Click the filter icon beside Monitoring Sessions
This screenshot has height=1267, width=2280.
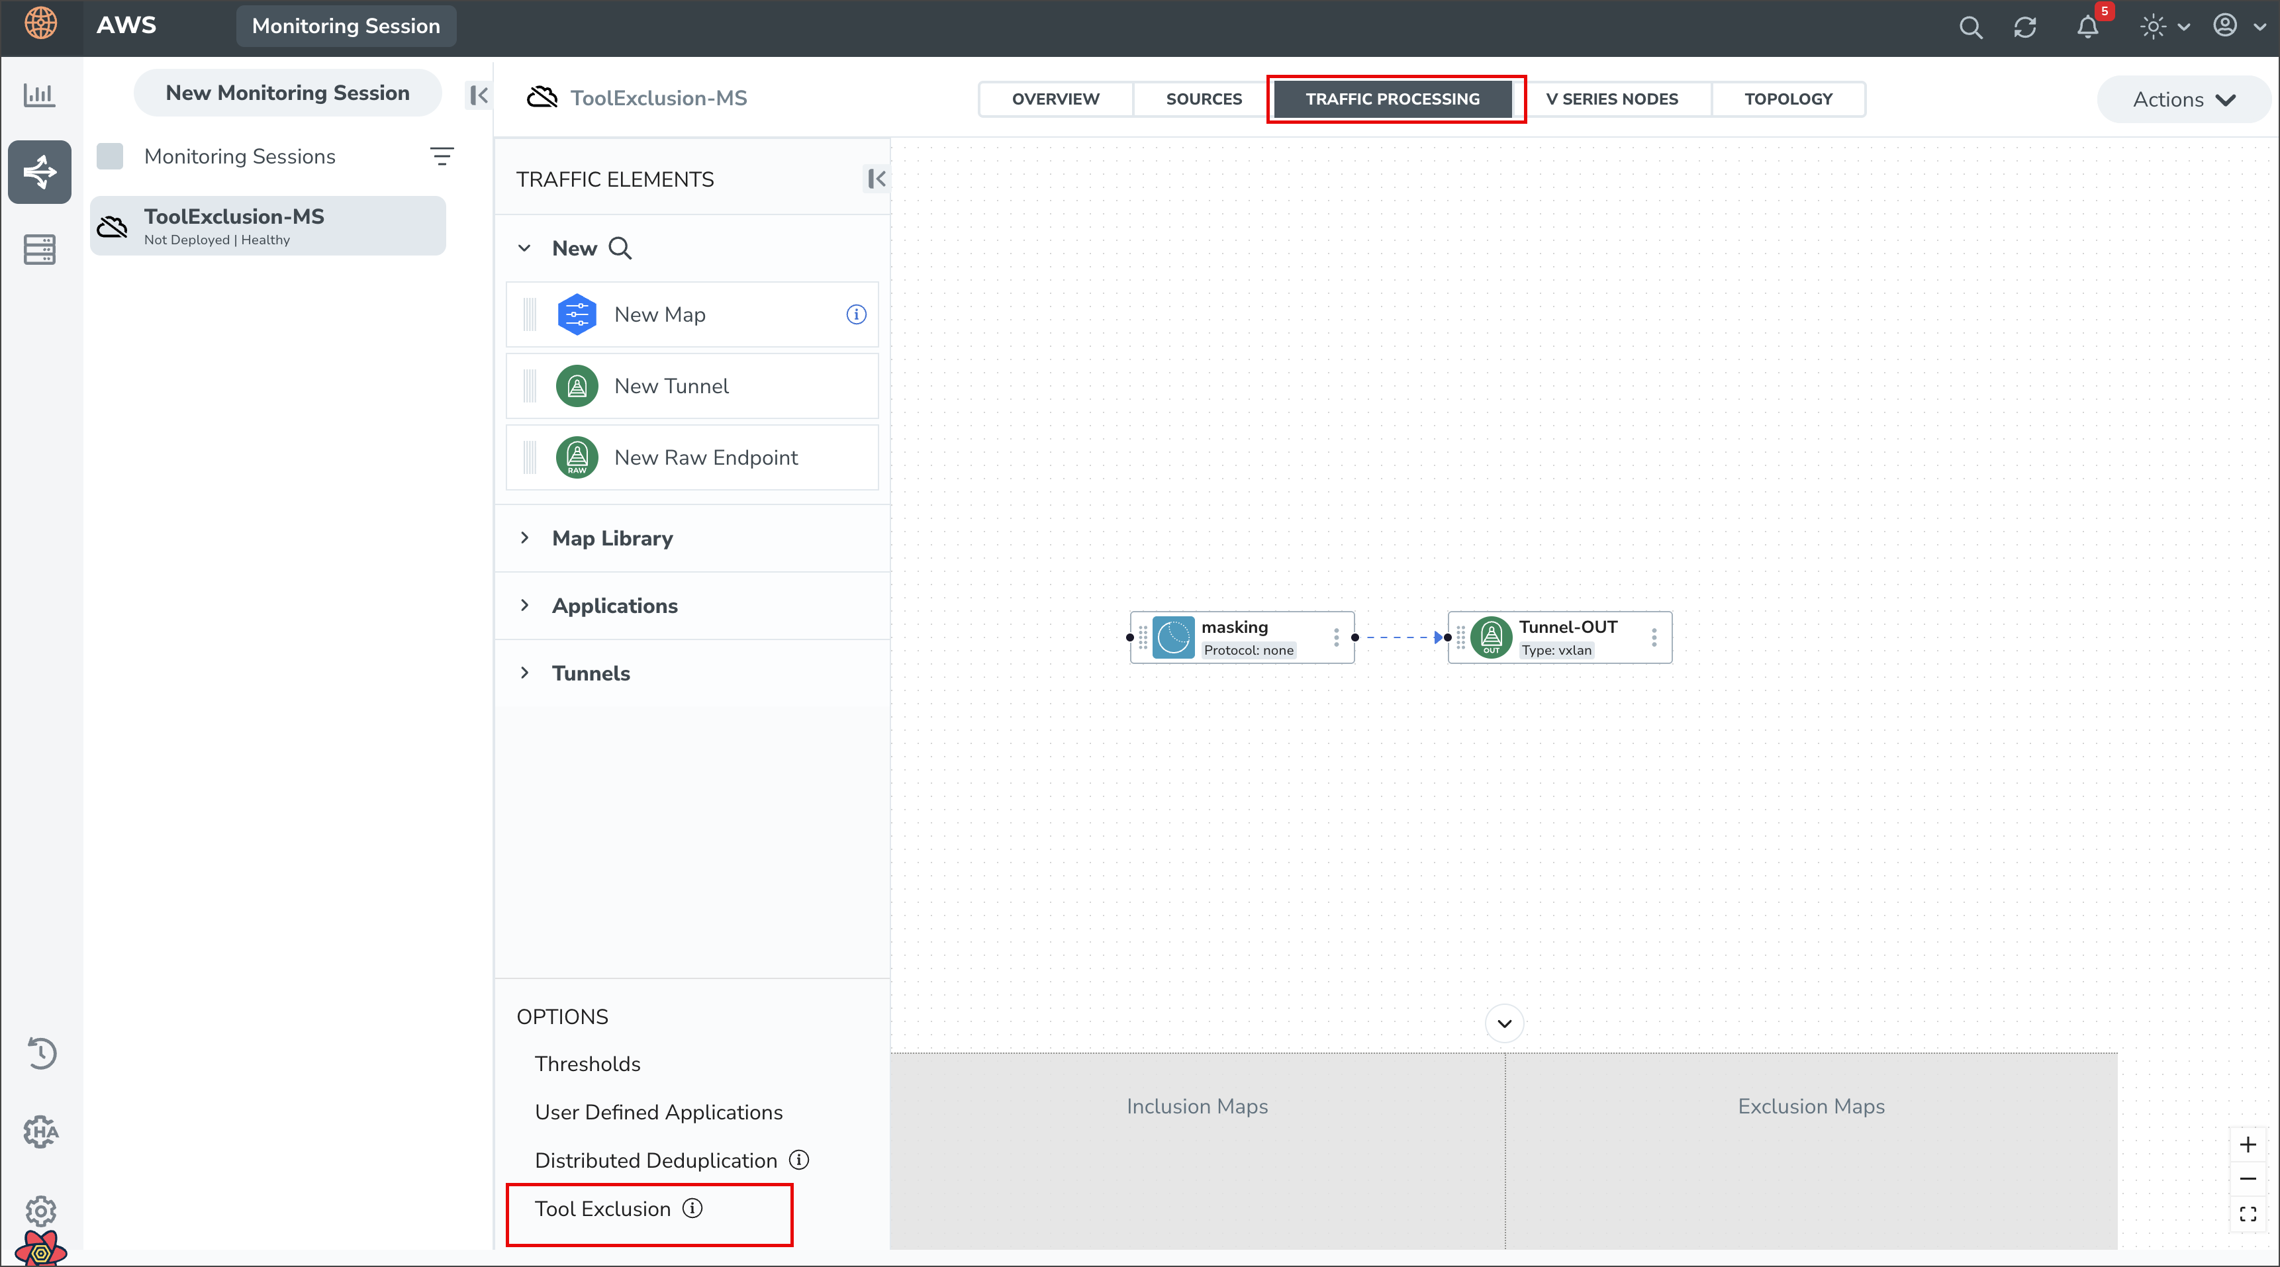coord(442,157)
